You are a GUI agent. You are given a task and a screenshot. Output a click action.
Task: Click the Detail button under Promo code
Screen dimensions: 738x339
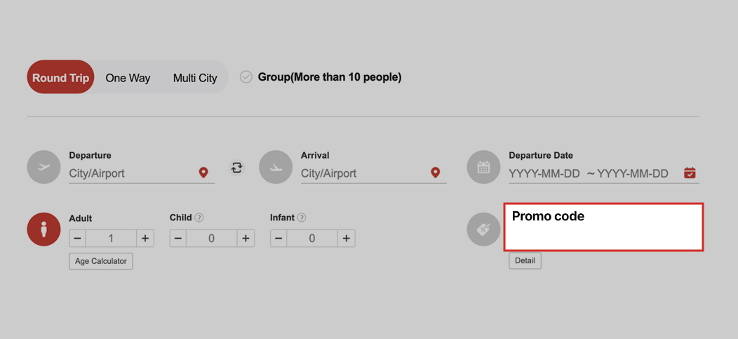pos(525,260)
